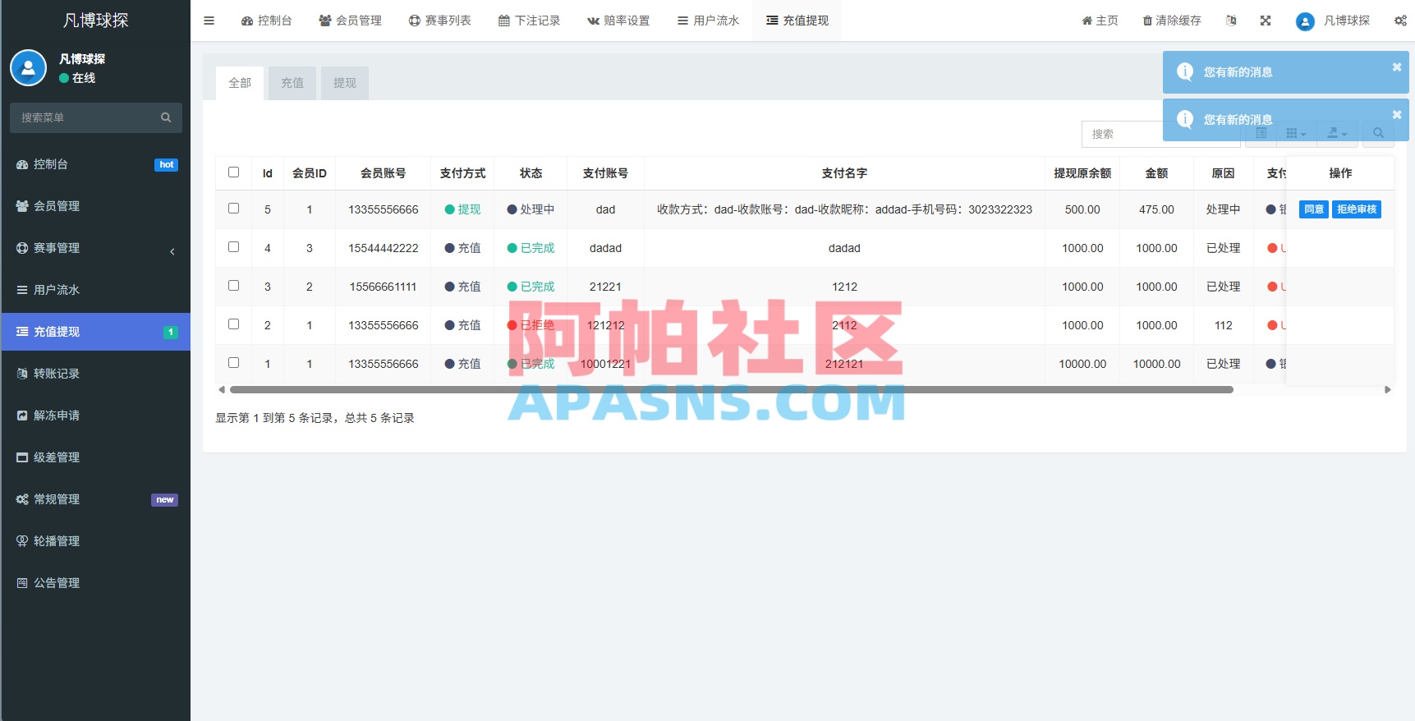Open 公告管理 in the sidebar

(96, 583)
